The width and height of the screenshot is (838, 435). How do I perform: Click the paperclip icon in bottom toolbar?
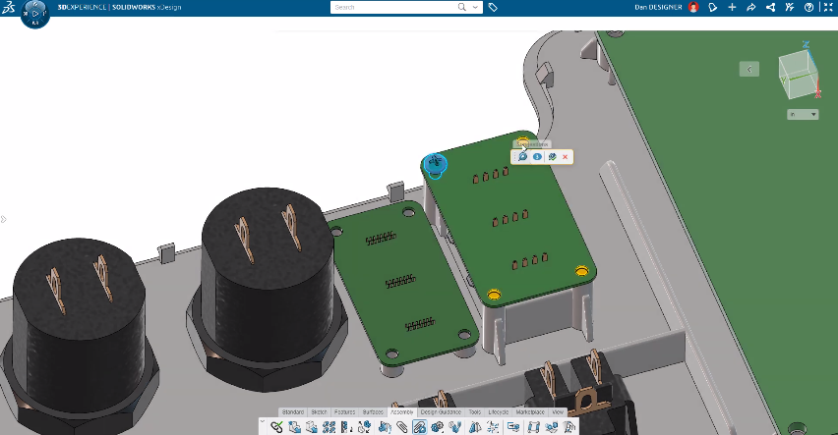click(401, 427)
